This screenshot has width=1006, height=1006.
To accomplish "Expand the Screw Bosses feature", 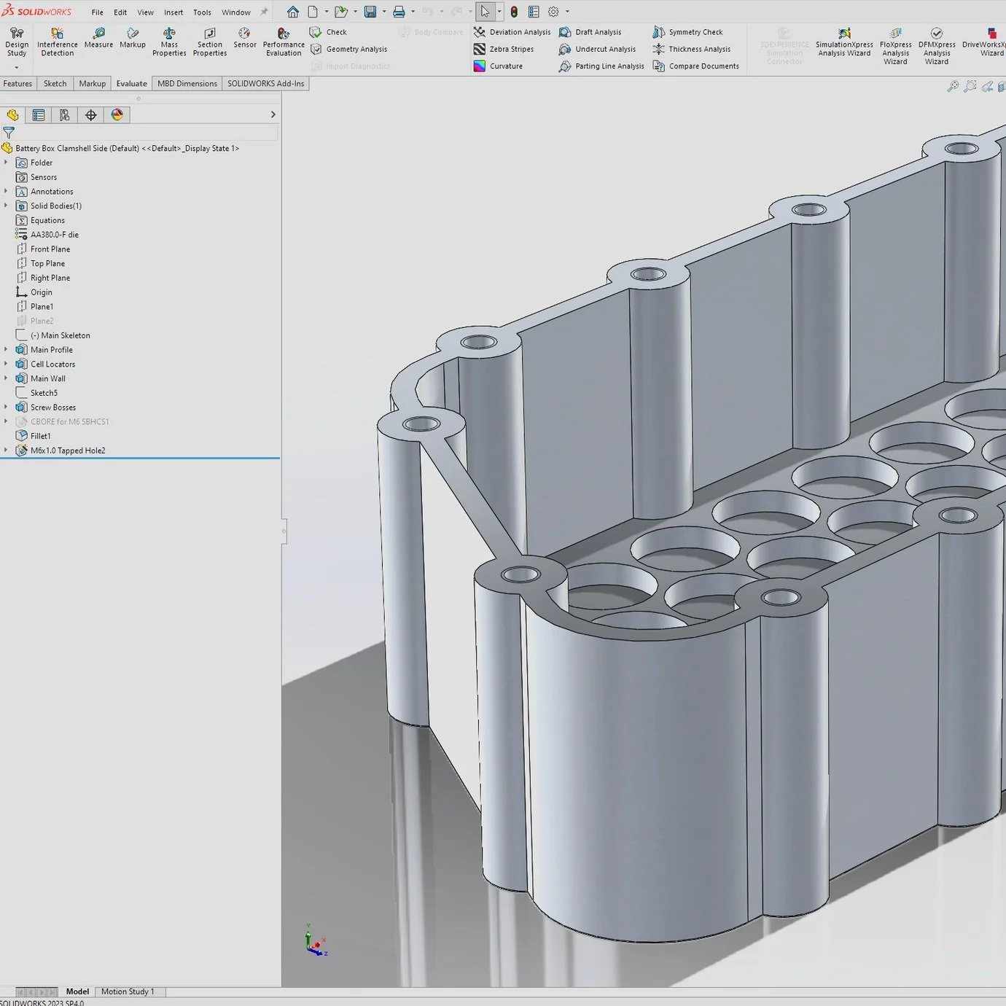I will [6, 407].
